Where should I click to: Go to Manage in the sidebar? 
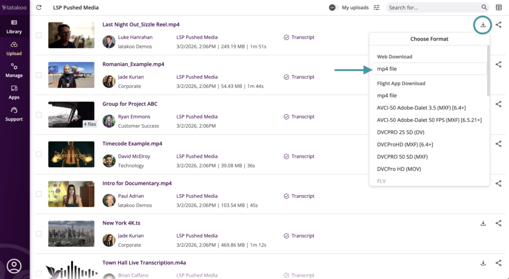[14, 71]
